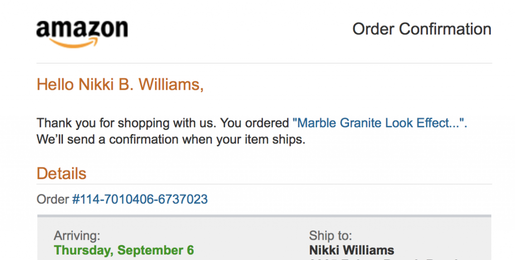The image size is (515, 260).
Task: Open order #114-7010406-6737023 link
Action: click(140, 199)
